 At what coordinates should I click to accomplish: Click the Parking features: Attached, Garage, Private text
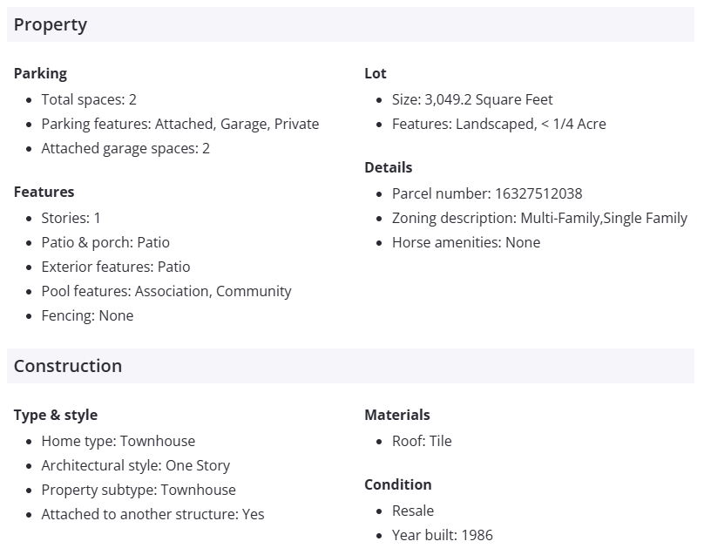[180, 124]
